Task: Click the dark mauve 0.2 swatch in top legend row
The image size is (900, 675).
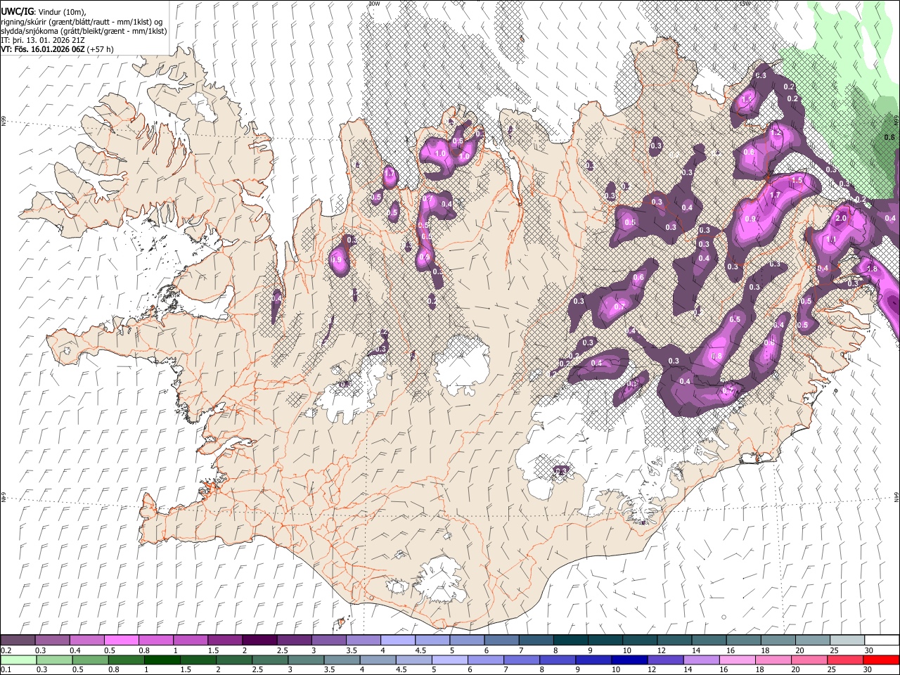Action: [18, 640]
